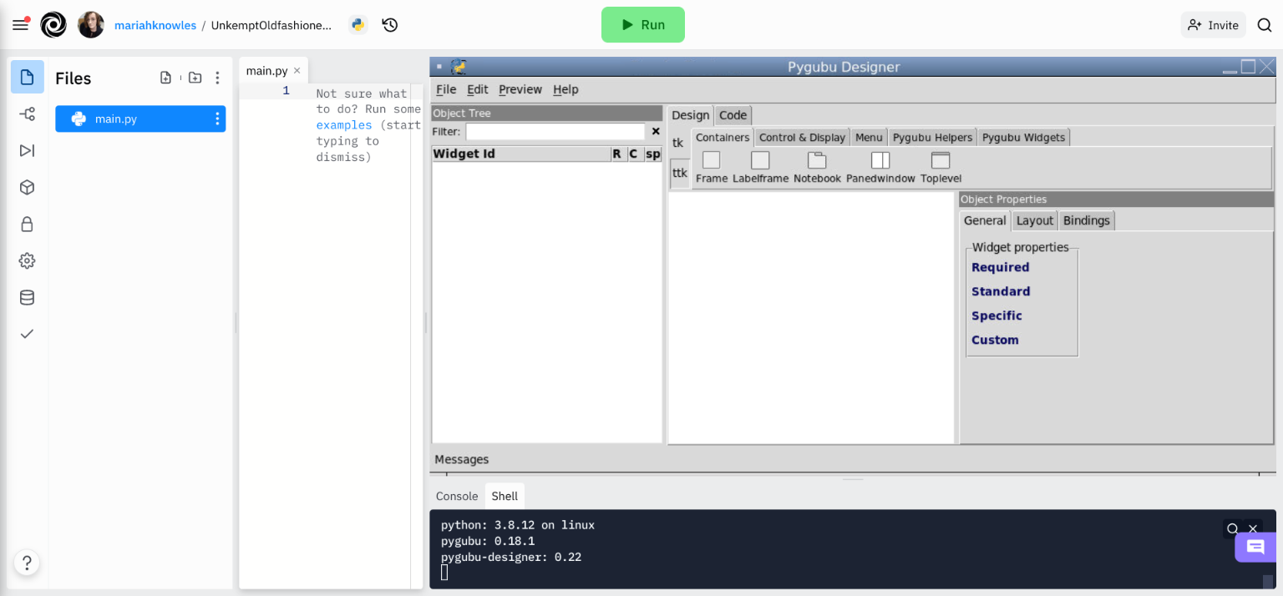Select the Toplevel widget icon
The height and width of the screenshot is (596, 1283).
[941, 160]
